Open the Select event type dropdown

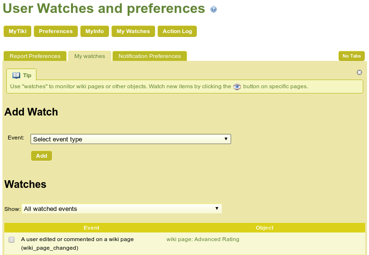131,139
